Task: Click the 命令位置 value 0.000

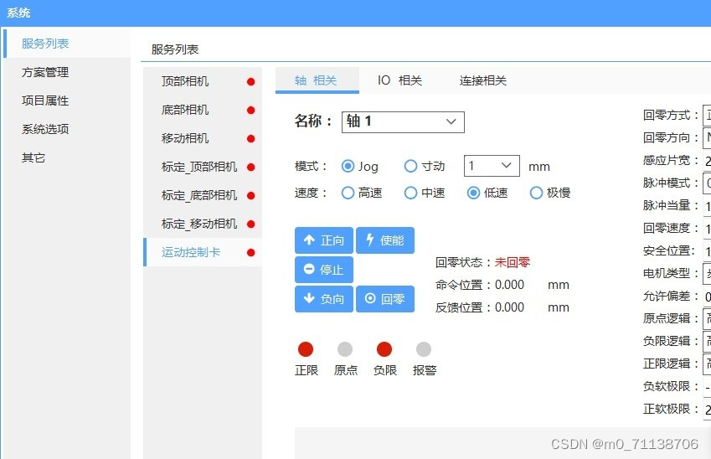Action: point(510,285)
